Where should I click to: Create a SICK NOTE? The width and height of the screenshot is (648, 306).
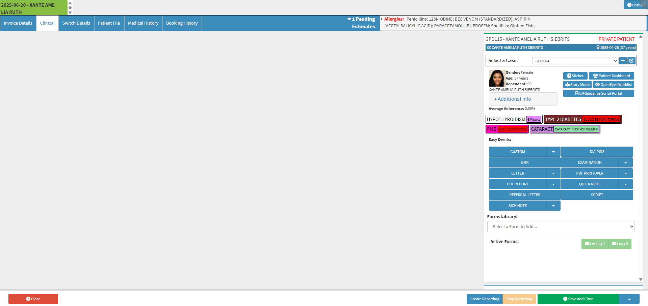518,206
